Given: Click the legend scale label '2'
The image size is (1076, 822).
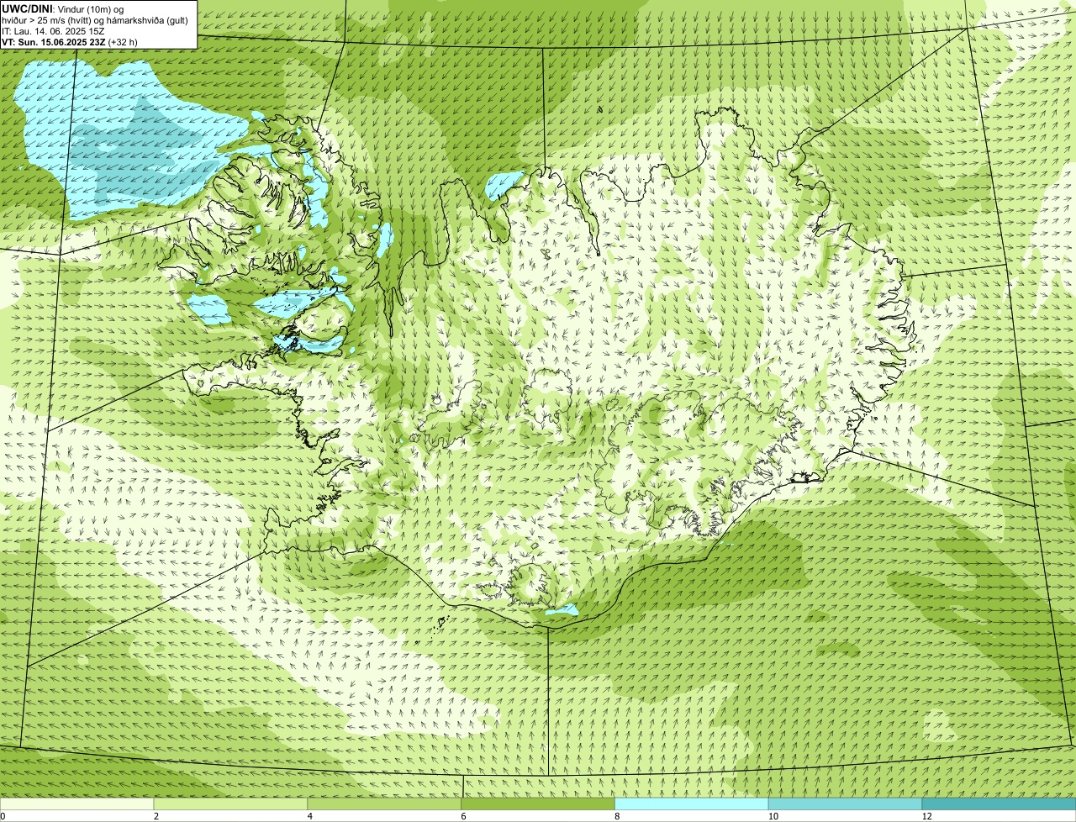Looking at the screenshot, I should pos(156,816).
